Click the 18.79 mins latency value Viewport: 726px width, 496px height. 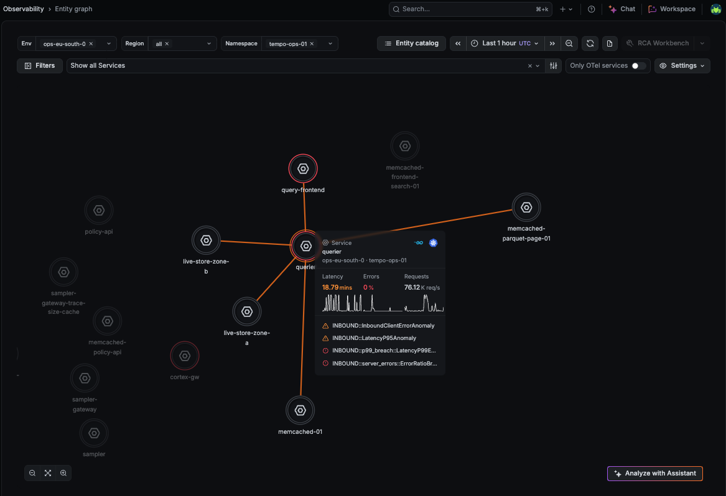pos(337,288)
